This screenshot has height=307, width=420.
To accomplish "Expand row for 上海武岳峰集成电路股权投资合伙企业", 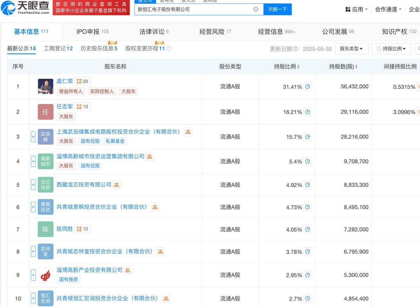I will point(33,137).
